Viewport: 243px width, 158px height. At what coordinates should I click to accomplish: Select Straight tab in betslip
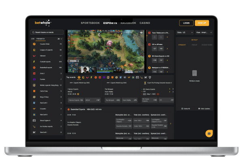pos(182,45)
